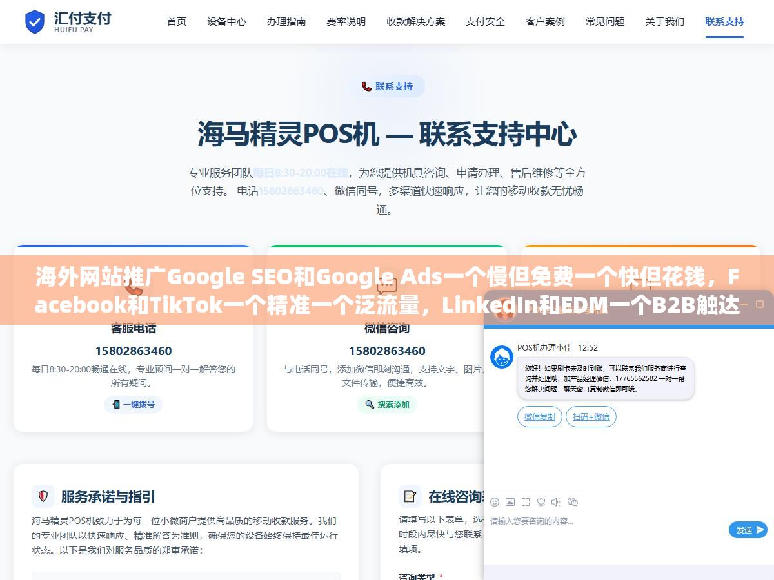This screenshot has height=580, width=774.
Task: Click the 海马精灵POS机 — 联系支持中心 title
Action: [x=387, y=134]
